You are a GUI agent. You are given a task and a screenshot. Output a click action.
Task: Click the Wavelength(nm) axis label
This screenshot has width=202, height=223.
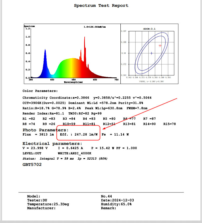tap(73, 82)
